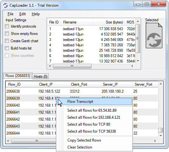Enable Show empty flows checkbox
Viewport: 169px width, 152px height.
(7, 34)
